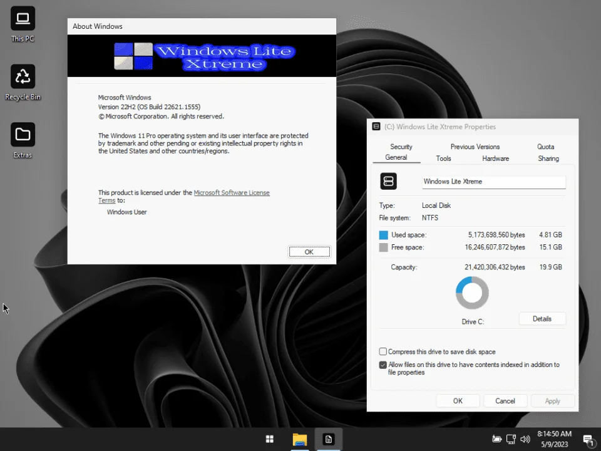Image resolution: width=601 pixels, height=451 pixels.
Task: Enable Compress this drive checkbox
Action: 383,351
